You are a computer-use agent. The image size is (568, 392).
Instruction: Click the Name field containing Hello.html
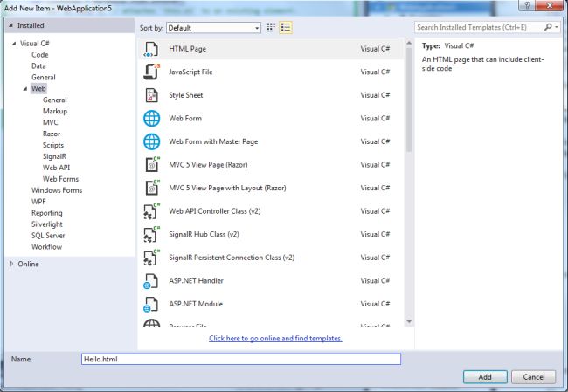(x=241, y=359)
